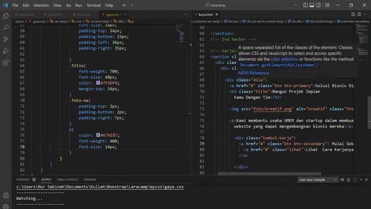371x209 pixels.
Task: Click the split editor icon in right group
Action: [x=359, y=15]
